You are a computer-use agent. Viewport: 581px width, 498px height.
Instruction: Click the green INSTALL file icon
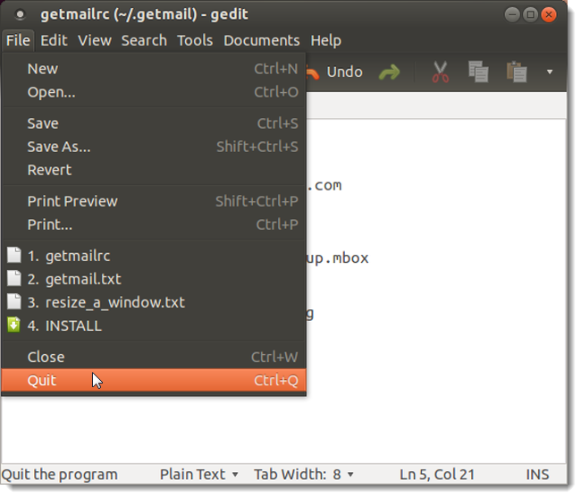[x=13, y=325]
